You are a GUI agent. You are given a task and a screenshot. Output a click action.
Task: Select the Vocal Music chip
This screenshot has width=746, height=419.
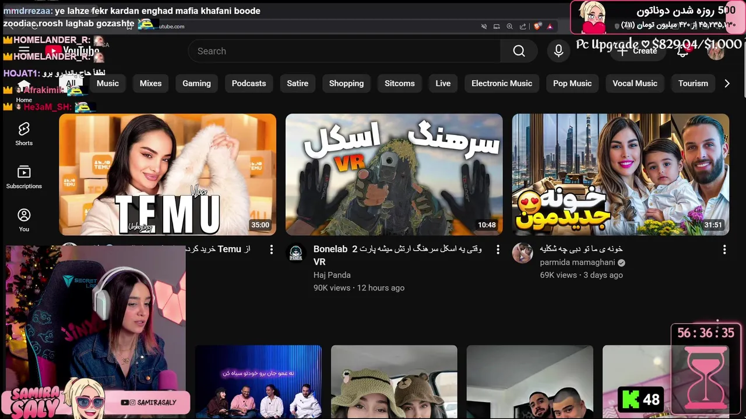coord(635,83)
